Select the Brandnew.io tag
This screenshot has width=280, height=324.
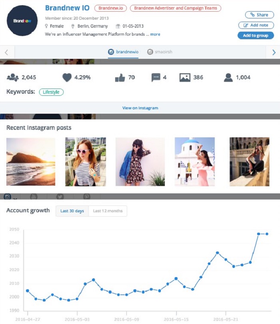coord(110,8)
